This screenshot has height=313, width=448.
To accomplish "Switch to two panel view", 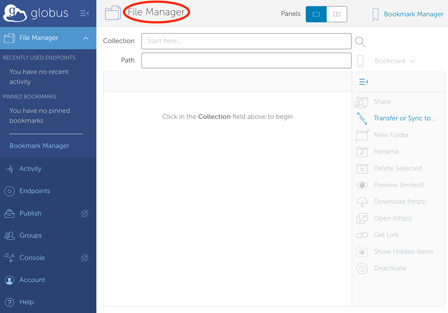I will 337,14.
